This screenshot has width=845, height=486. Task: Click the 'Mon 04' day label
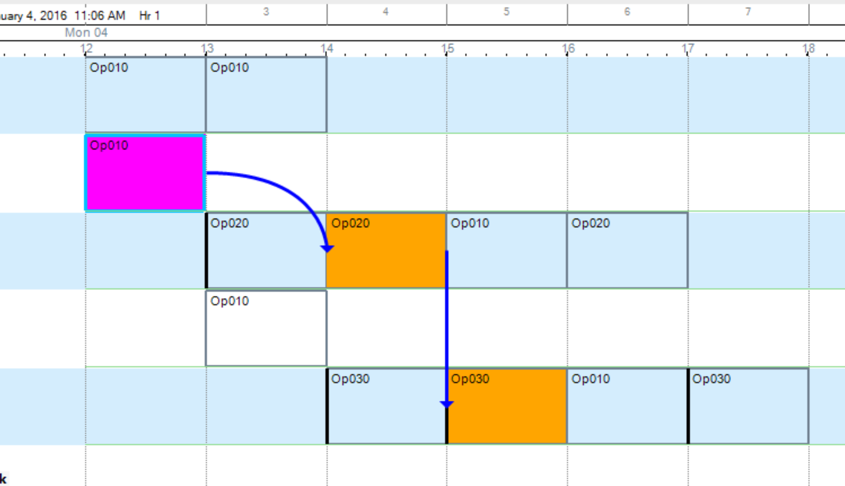[86, 32]
